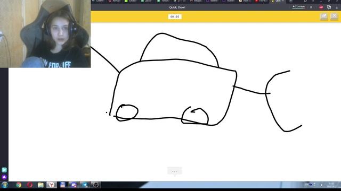Screen dimensions: 341x191
Task: Open OBS Studio from the taskbar
Action: click(96, 185)
